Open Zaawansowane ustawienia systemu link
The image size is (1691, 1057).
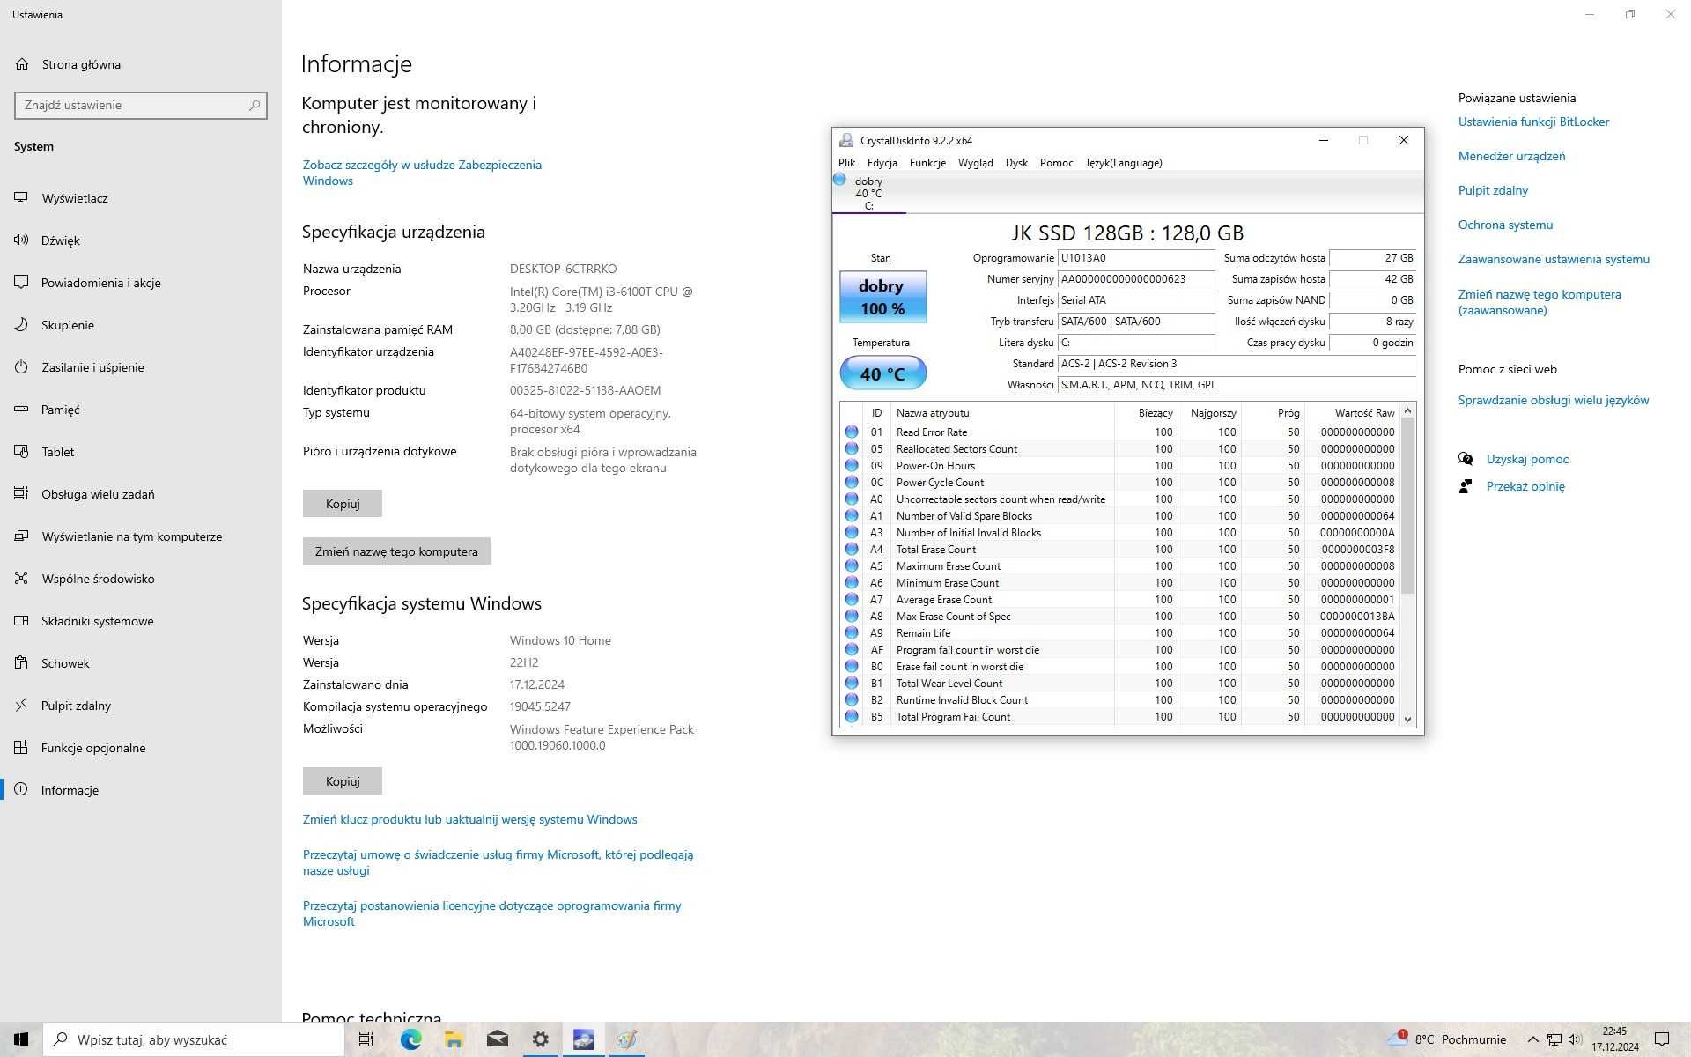click(x=1554, y=259)
